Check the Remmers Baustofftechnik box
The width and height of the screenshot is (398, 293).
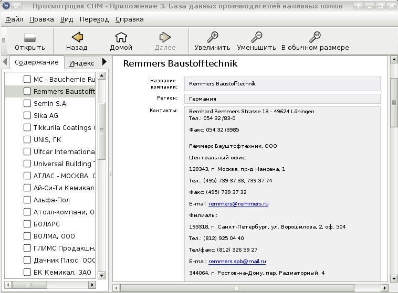27,91
